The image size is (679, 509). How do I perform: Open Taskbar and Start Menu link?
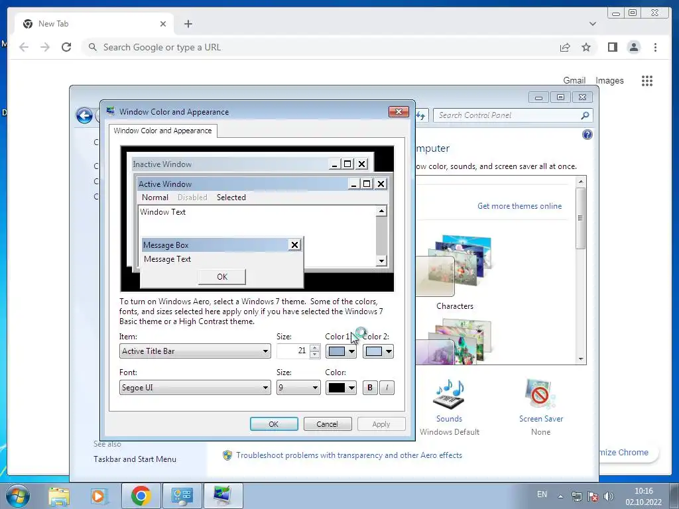[x=135, y=459]
